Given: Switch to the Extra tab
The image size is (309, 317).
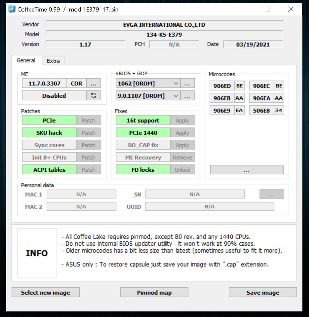Looking at the screenshot, I should (53, 61).
